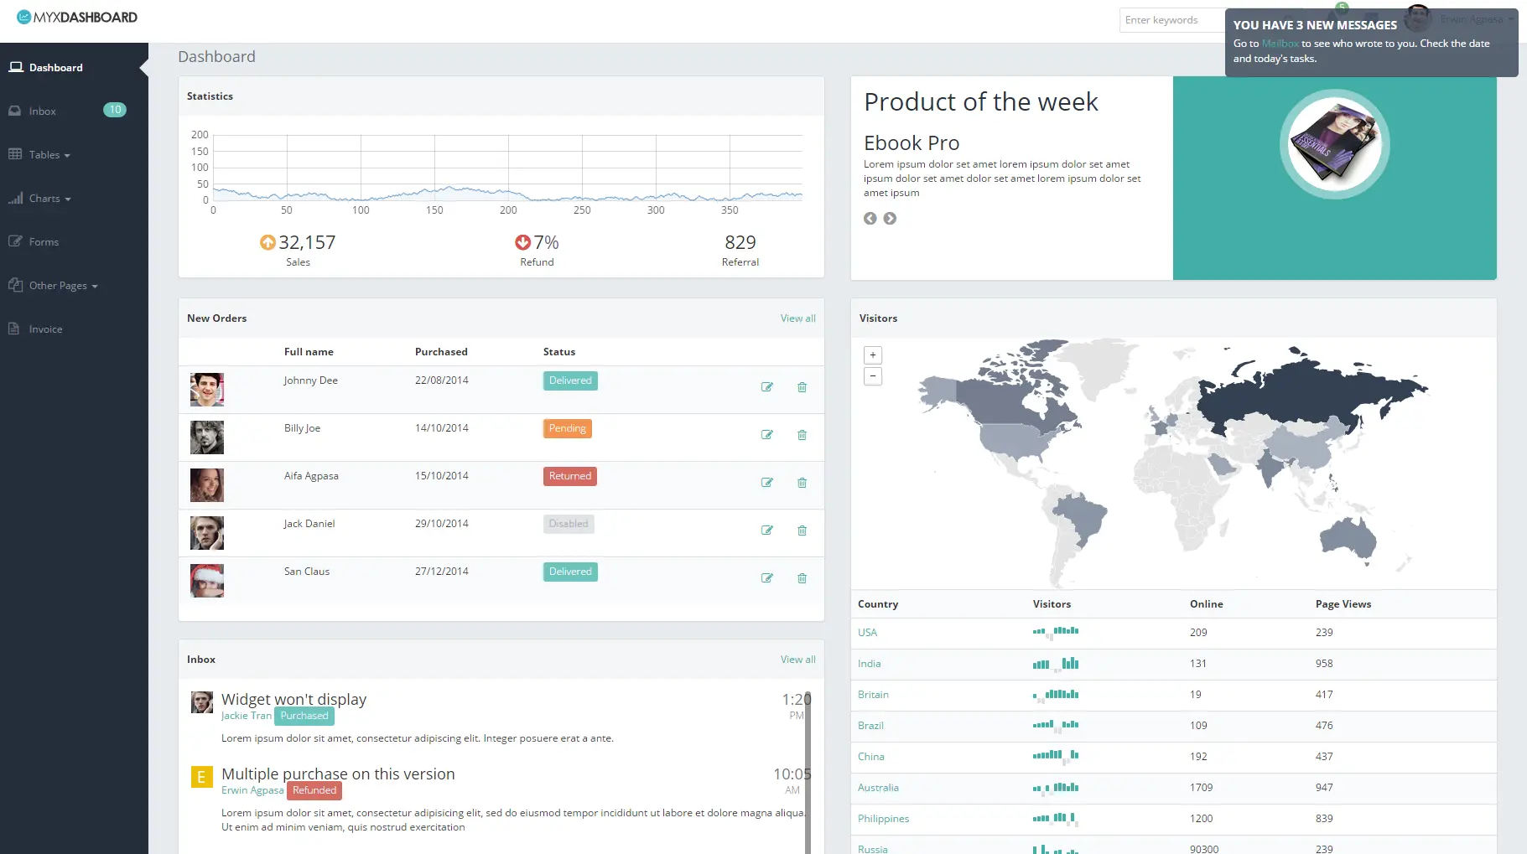Click the inbox panel scrollbar
This screenshot has width=1527, height=854.
(x=808, y=774)
